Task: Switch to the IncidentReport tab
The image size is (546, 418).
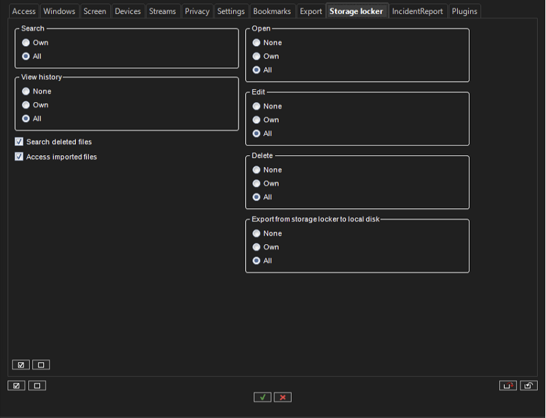Action: click(x=418, y=11)
